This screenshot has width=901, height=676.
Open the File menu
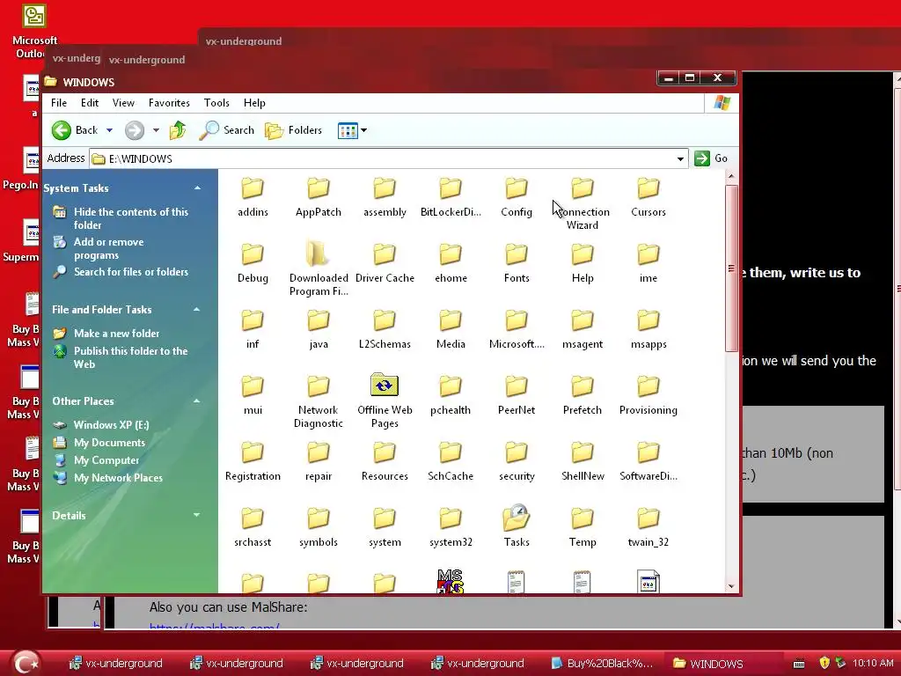(x=59, y=103)
